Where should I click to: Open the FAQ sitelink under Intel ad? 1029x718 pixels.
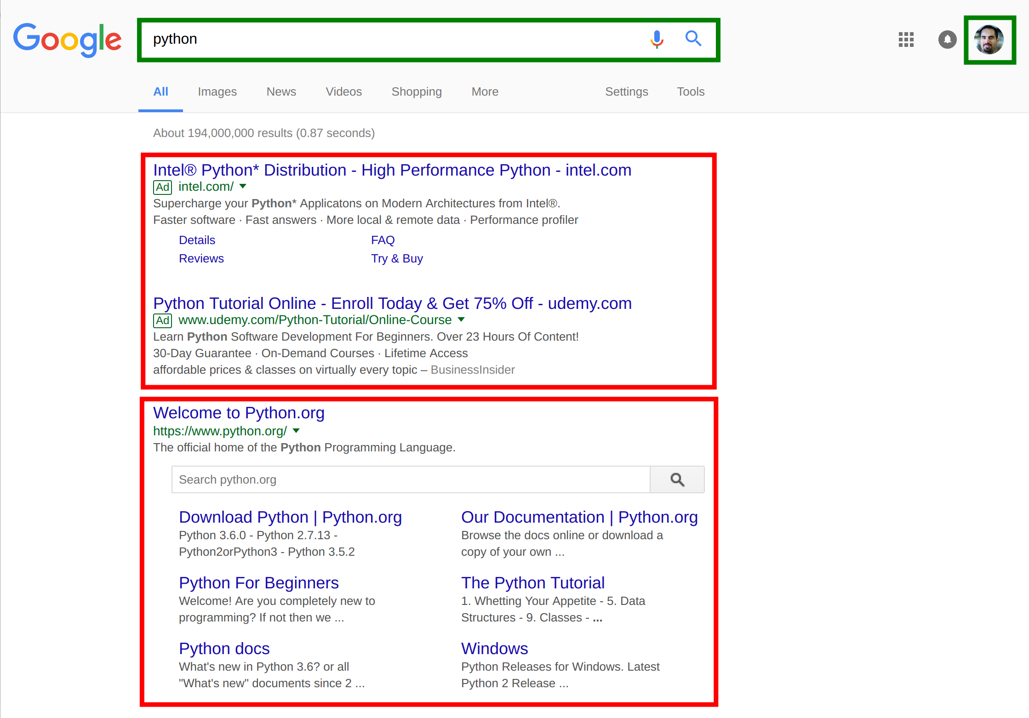383,240
